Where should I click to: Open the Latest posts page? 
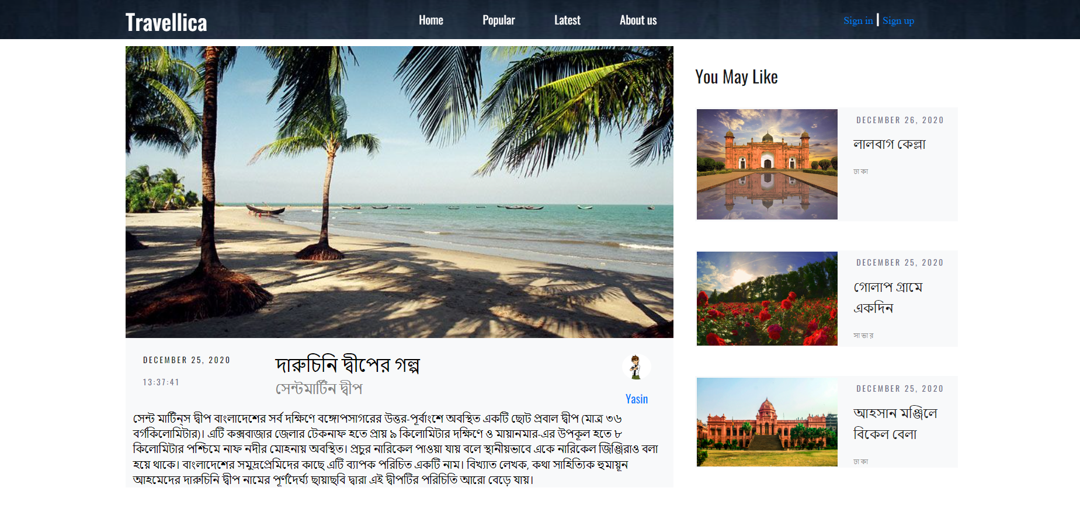point(567,20)
